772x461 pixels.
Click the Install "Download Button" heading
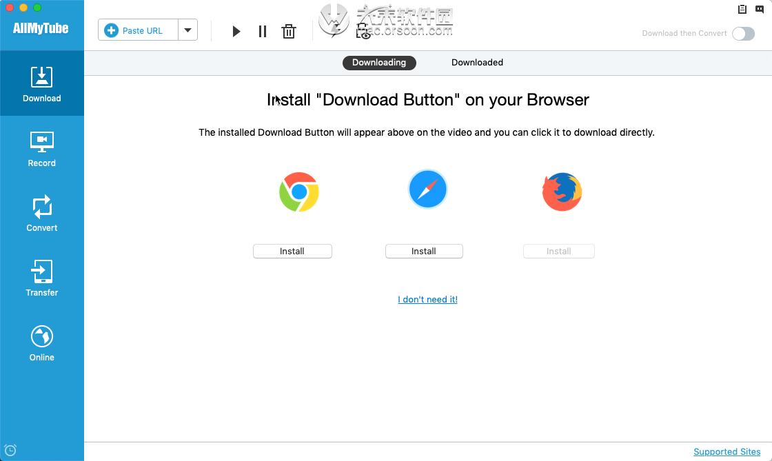[428, 100]
